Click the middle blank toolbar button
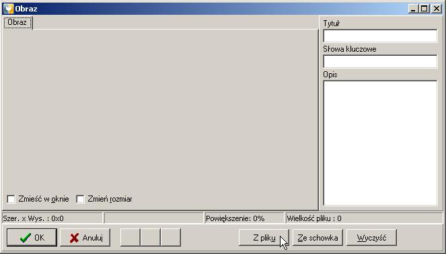Viewport: 446px width, 254px height. tap(151, 237)
